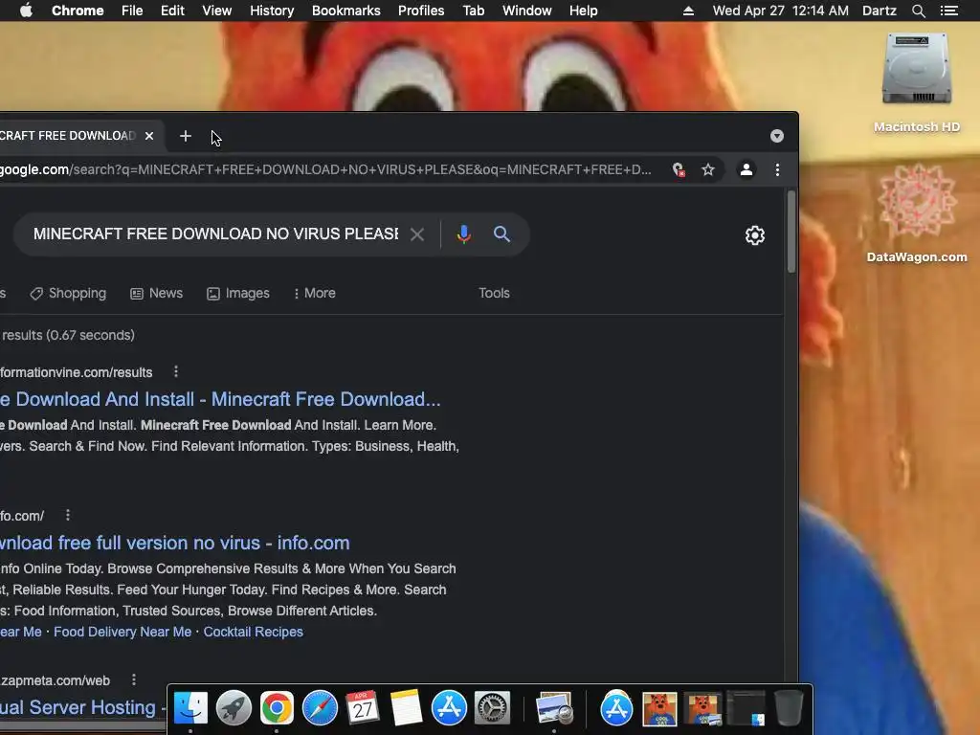Click the page's vertical scrollbar thumb
The height and width of the screenshot is (735, 980).
791,232
